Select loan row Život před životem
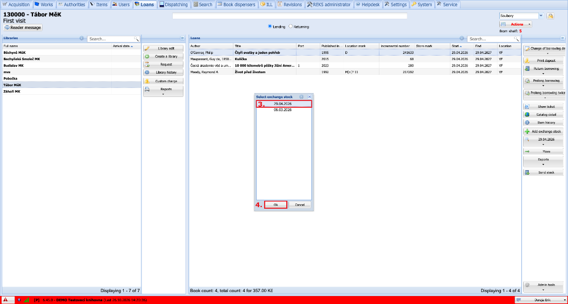This screenshot has width=568, height=304. (x=355, y=72)
